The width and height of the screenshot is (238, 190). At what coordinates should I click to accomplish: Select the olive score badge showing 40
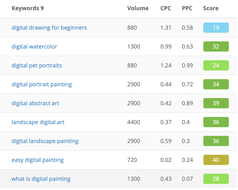[216, 160]
